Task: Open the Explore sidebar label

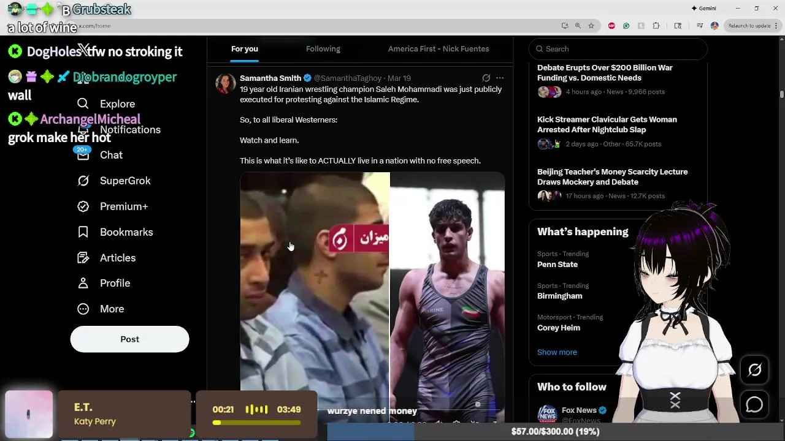Action: click(117, 104)
